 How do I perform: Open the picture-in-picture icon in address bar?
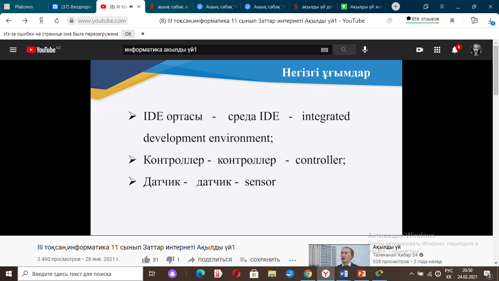389,21
